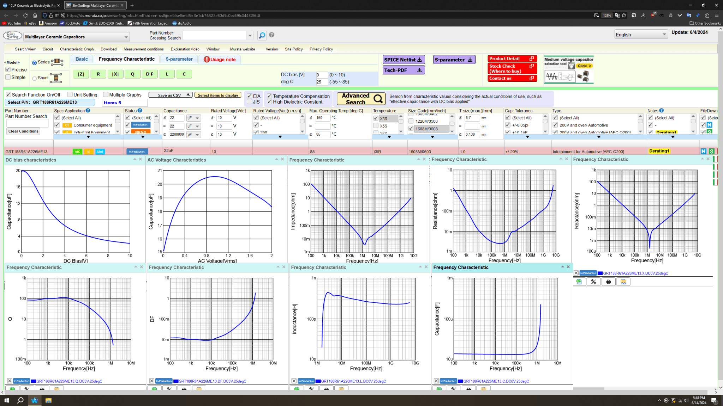Open the Search/View menu
The image size is (723, 406).
pos(25,49)
